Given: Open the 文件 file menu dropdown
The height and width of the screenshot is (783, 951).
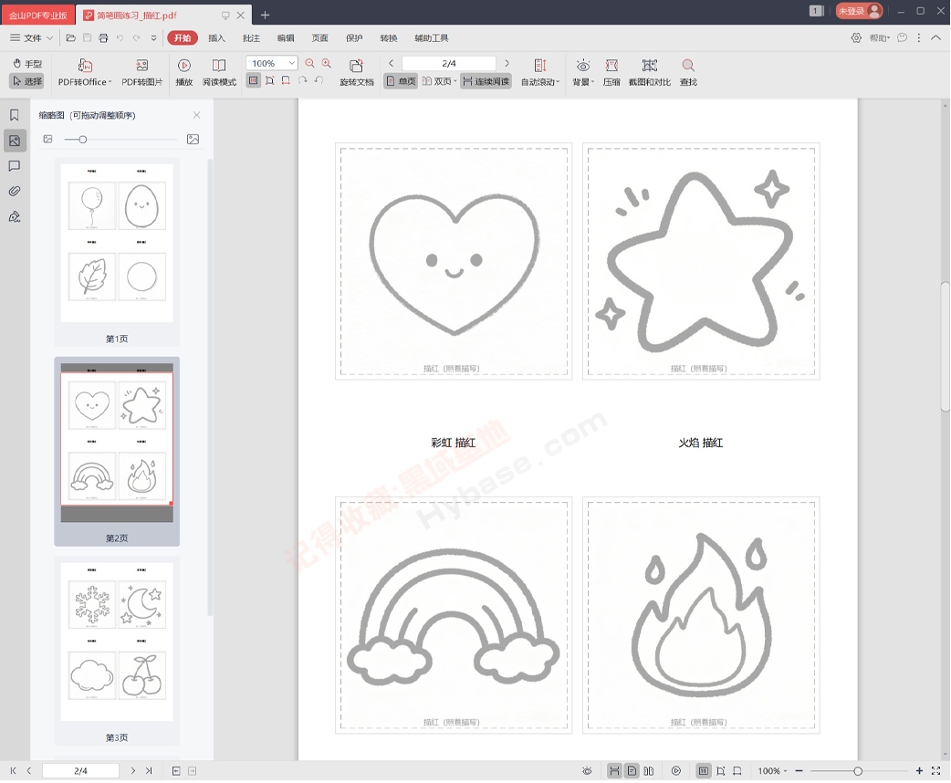Looking at the screenshot, I should pyautogui.click(x=32, y=38).
